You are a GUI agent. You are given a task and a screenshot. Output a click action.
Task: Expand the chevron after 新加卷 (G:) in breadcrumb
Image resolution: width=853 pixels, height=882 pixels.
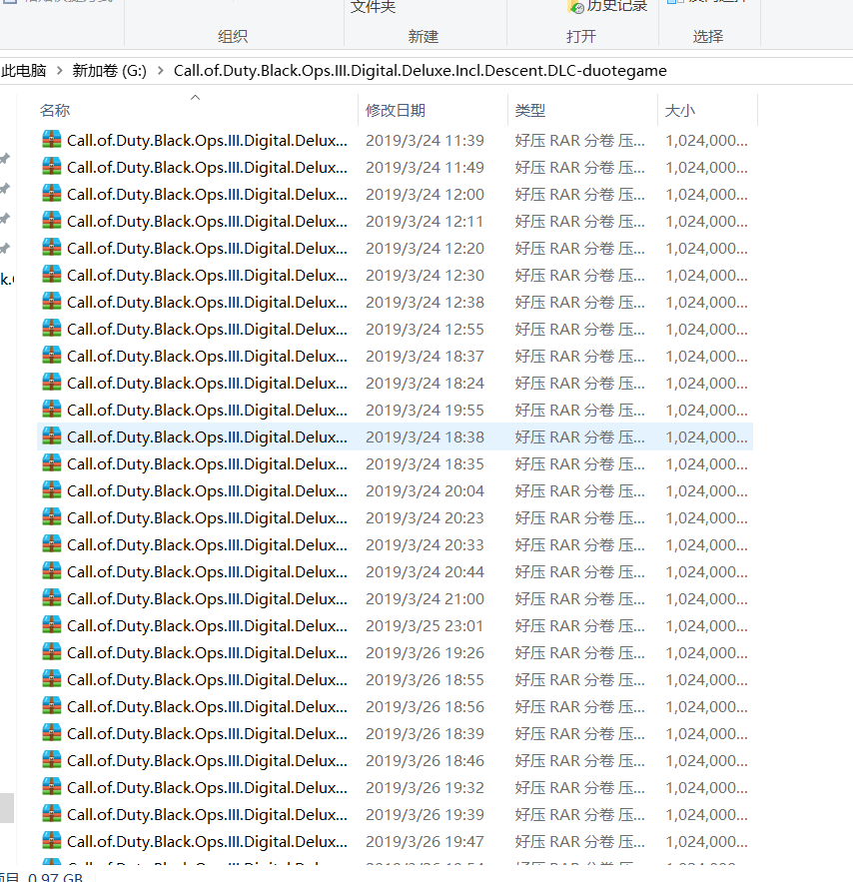tap(161, 71)
